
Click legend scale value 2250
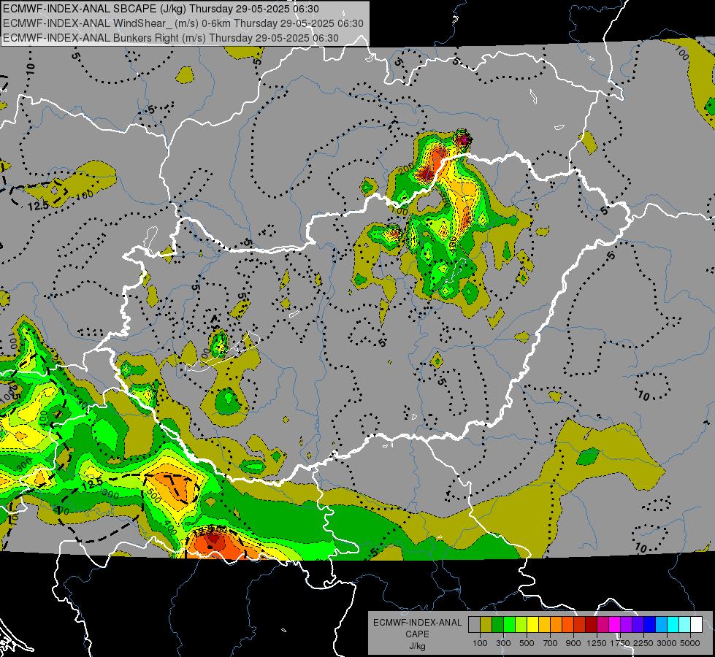(x=643, y=643)
